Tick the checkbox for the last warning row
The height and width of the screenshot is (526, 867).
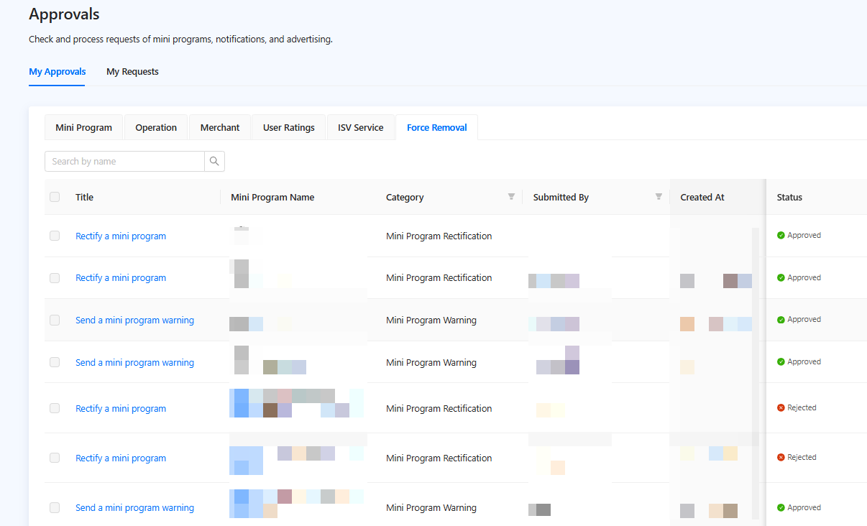click(x=55, y=508)
